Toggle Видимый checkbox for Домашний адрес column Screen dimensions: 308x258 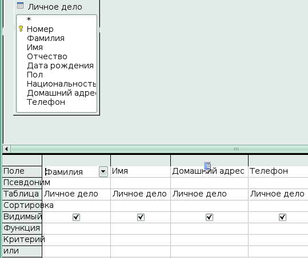[209, 217]
